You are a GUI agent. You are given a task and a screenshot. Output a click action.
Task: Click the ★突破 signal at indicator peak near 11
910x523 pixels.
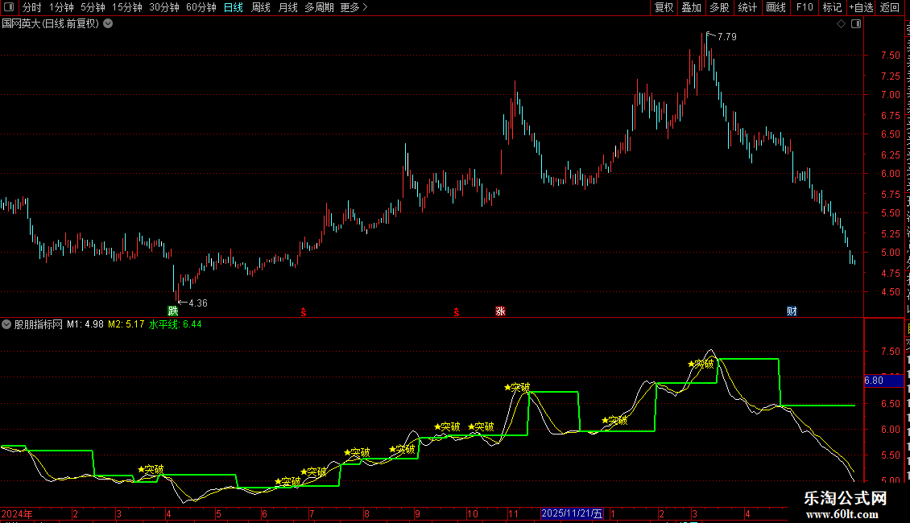[x=516, y=387]
